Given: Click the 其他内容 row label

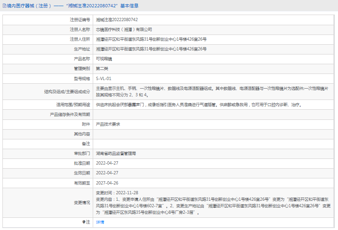Looking at the screenshot, I should click(82, 134).
